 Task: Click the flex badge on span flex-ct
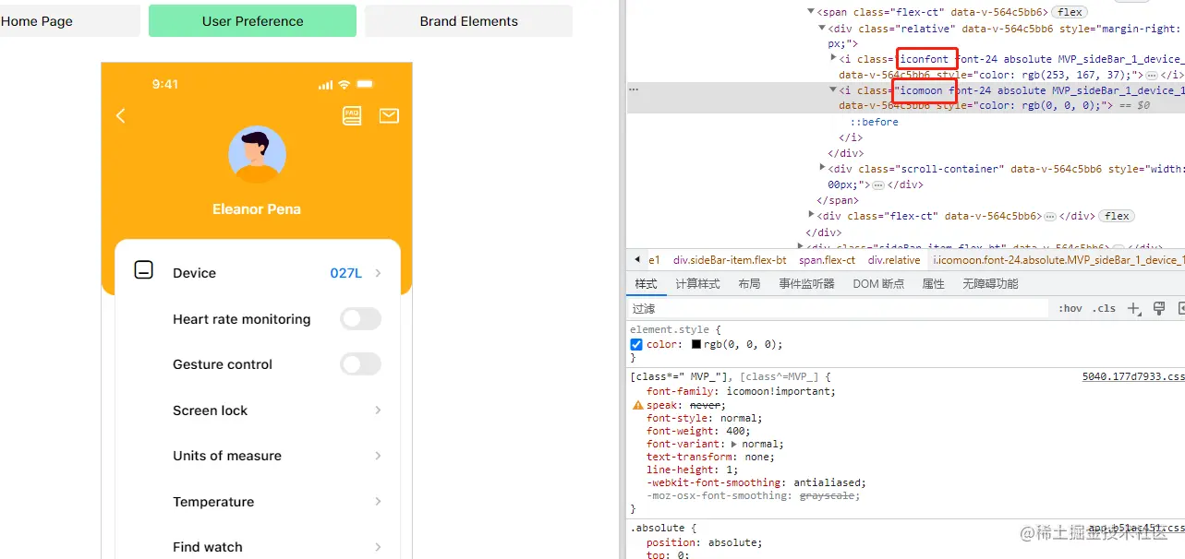pos(1070,12)
